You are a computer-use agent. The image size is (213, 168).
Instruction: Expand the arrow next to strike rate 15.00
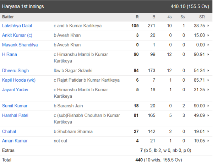(208, 36)
